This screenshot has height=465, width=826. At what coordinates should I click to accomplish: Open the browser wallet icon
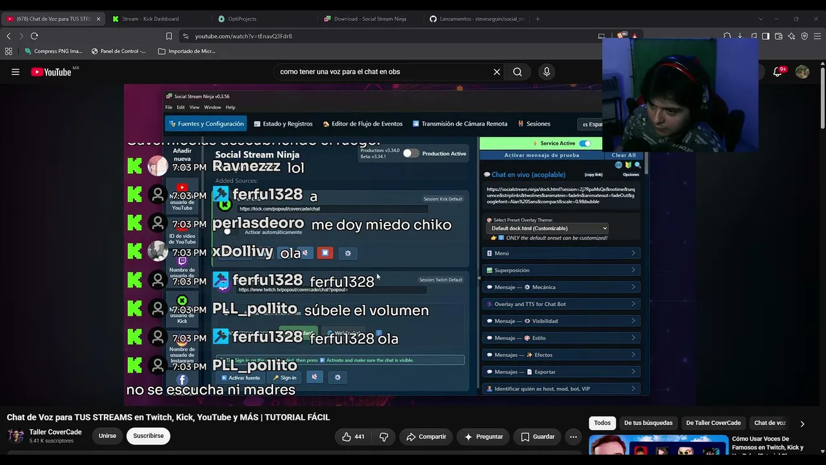779,36
